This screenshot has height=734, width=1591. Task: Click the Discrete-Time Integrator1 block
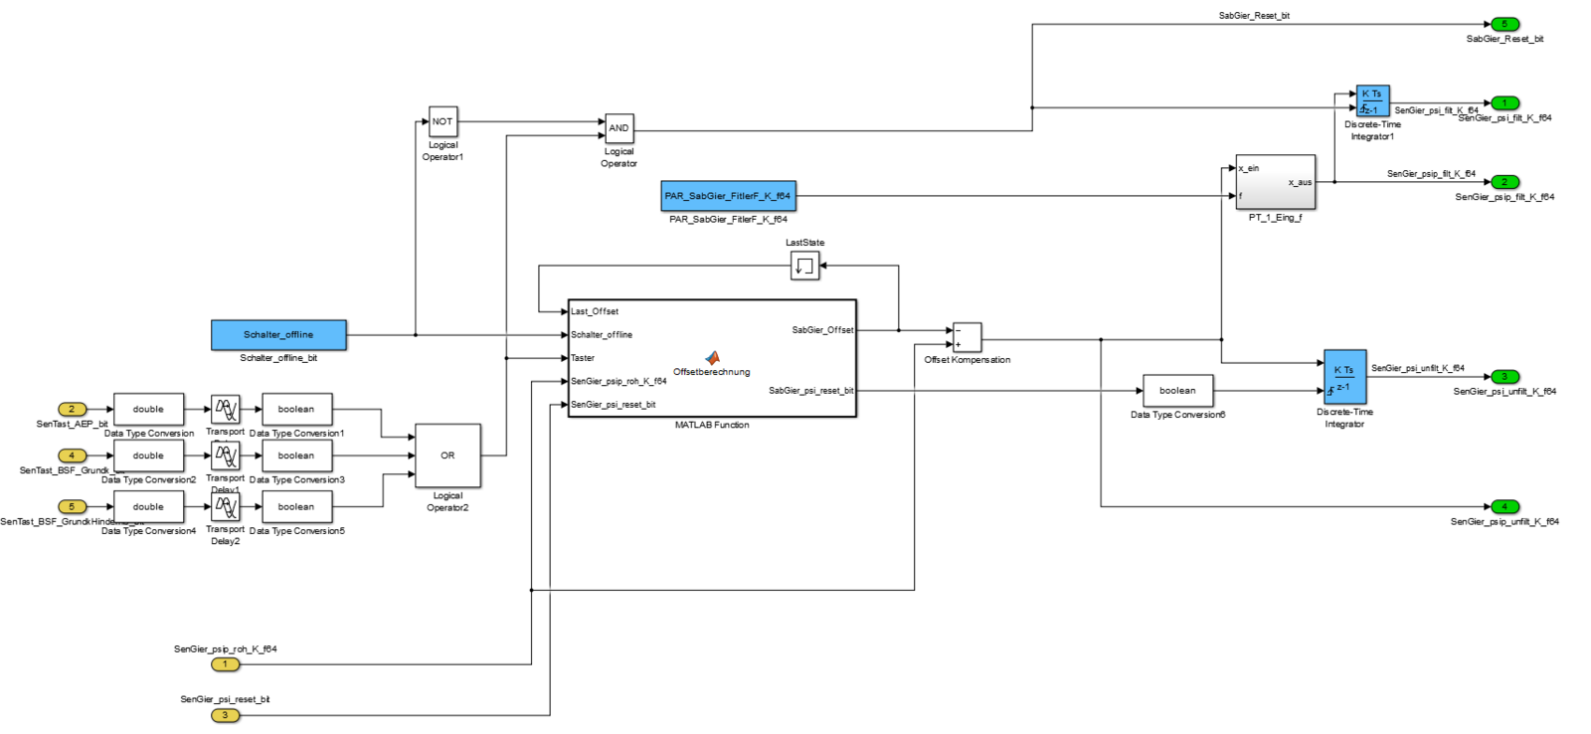pyautogui.click(x=1372, y=101)
